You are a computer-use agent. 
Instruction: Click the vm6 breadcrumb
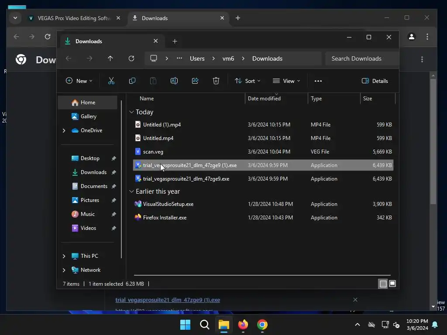tap(228, 58)
